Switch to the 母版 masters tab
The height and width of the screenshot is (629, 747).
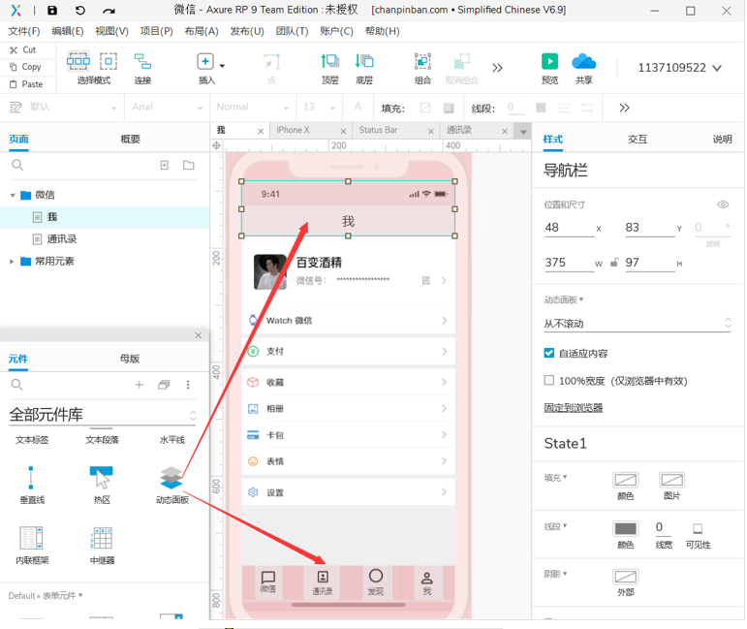point(130,359)
